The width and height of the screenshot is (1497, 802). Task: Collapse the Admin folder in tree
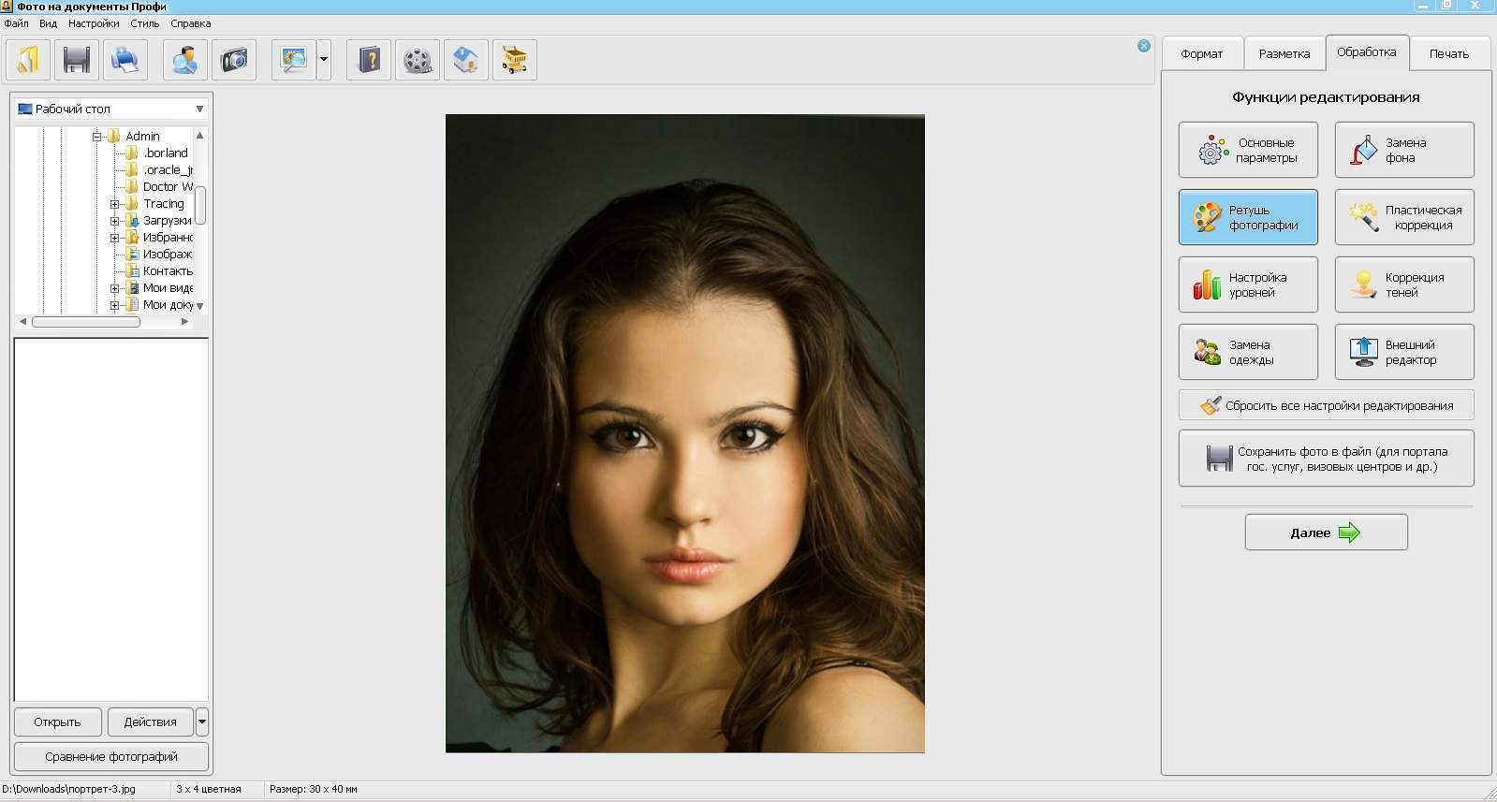coord(96,137)
